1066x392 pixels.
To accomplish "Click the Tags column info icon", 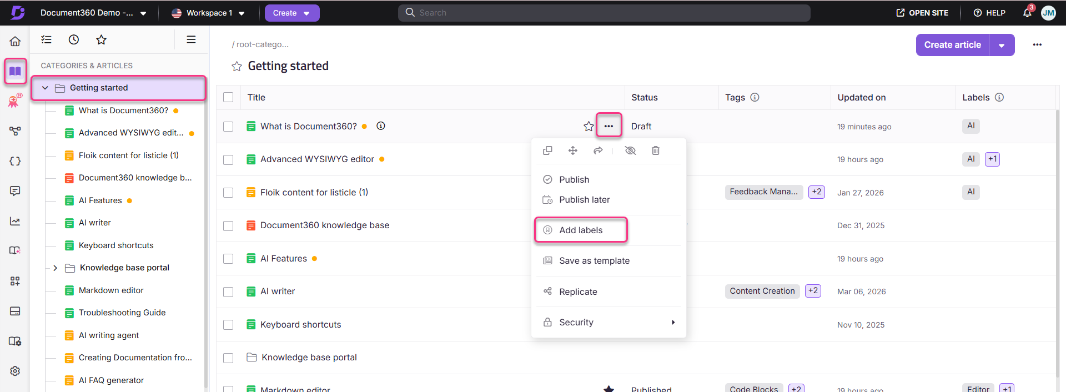I will 755,97.
